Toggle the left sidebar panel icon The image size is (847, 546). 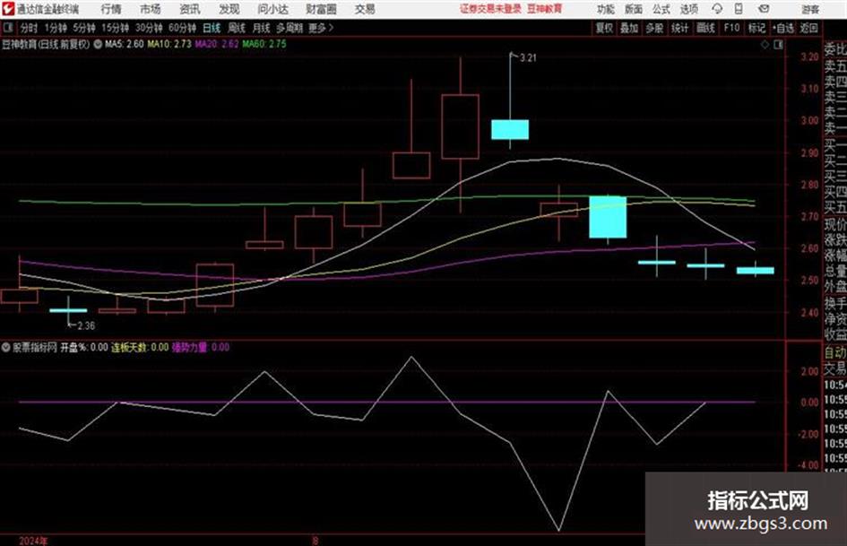coord(7,28)
